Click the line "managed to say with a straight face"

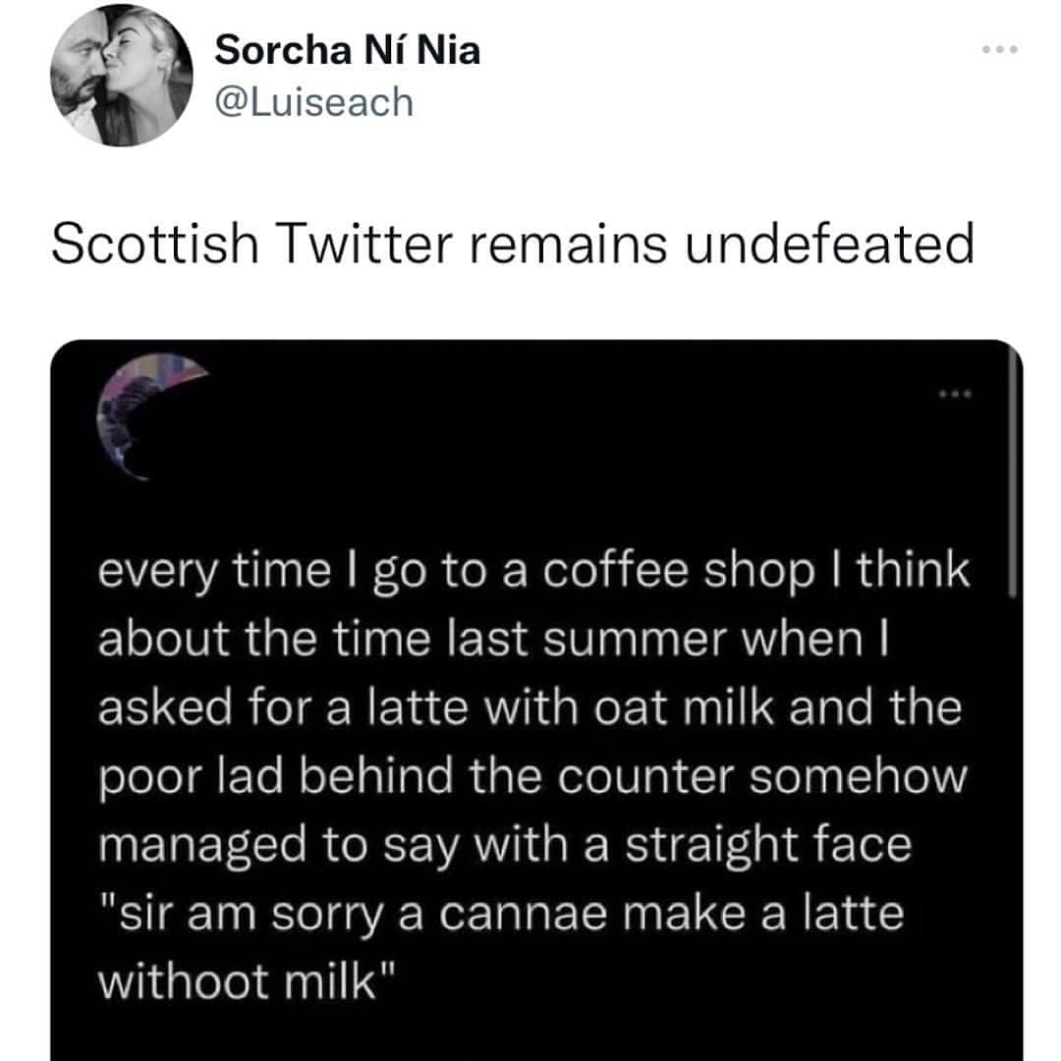tap(505, 844)
